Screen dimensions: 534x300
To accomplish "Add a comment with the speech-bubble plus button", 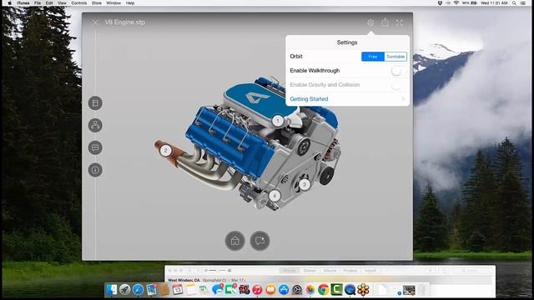I will click(259, 241).
